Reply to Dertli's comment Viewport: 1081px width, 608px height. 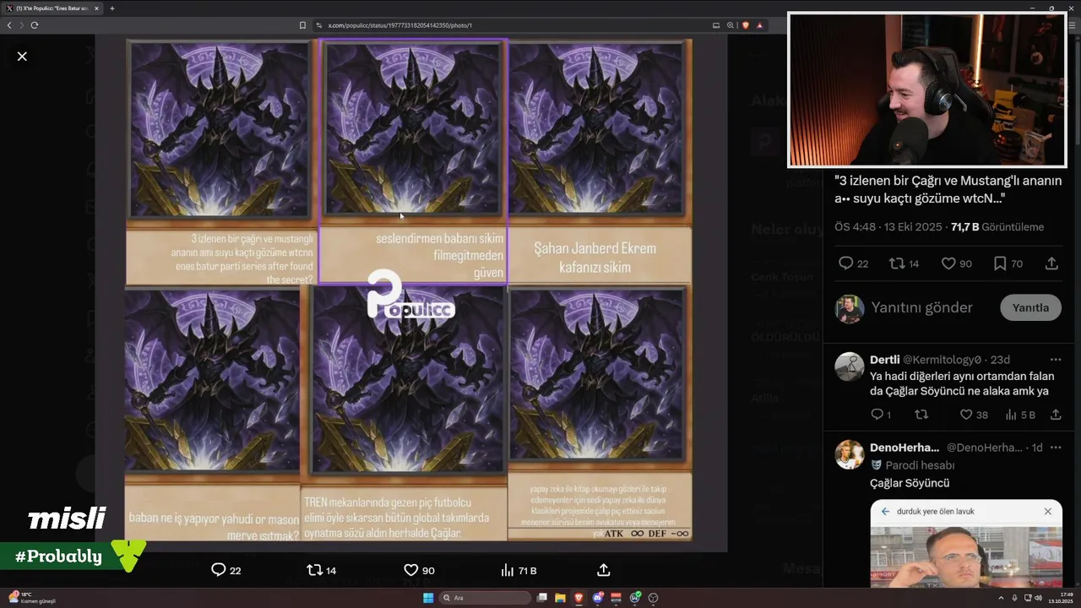[x=877, y=415]
